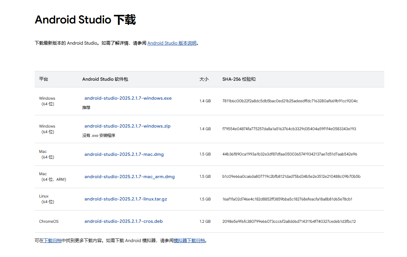Click the ChromeOS platform cell
Image resolution: width=407 pixels, height=257 pixels.
[x=49, y=221]
